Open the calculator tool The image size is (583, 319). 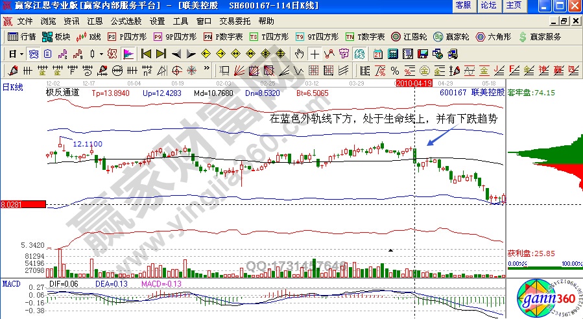coord(392,54)
